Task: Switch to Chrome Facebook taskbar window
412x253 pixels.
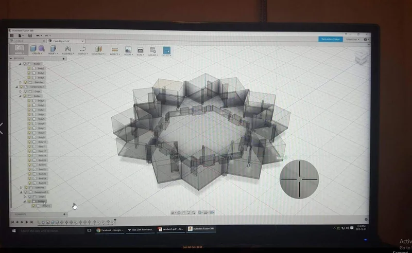Action: pos(110,230)
